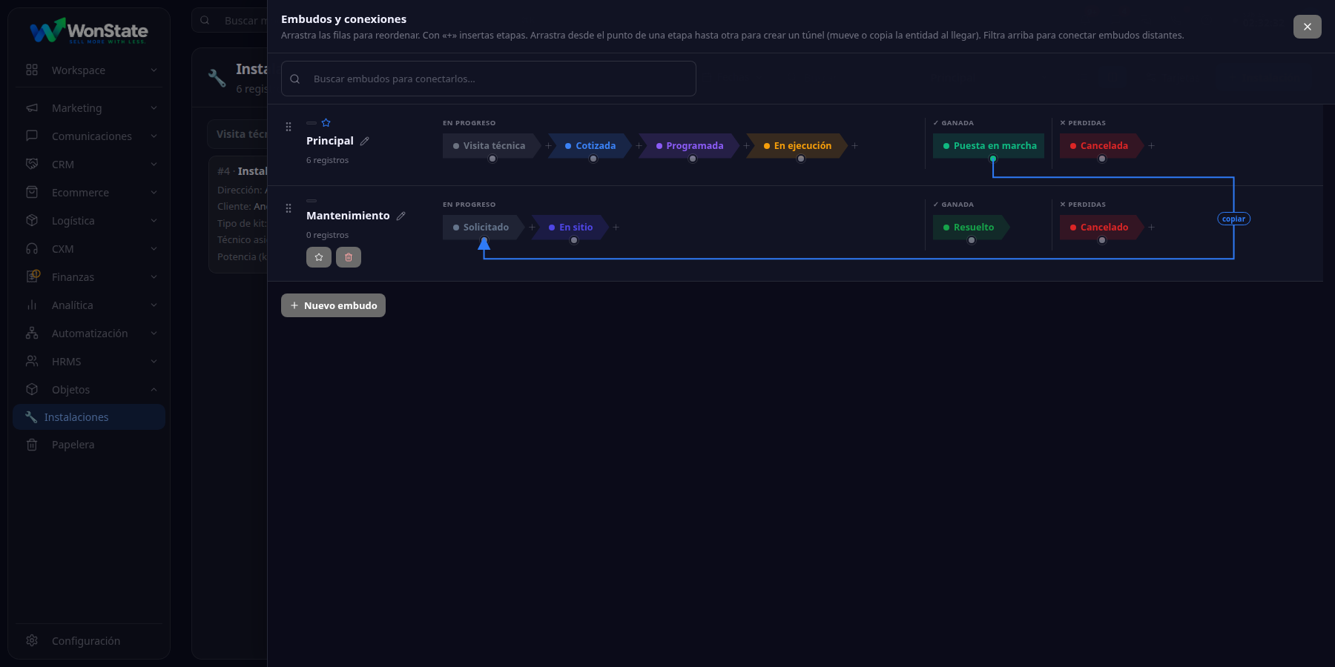Add lost stage after Cancelada with plus
The height and width of the screenshot is (667, 1335).
[1151, 146]
